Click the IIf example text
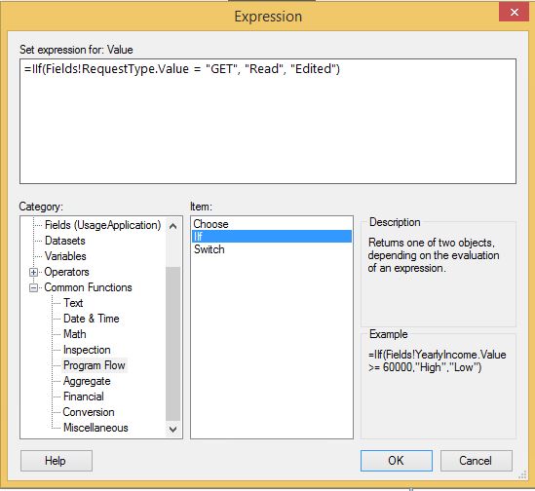 [x=438, y=361]
